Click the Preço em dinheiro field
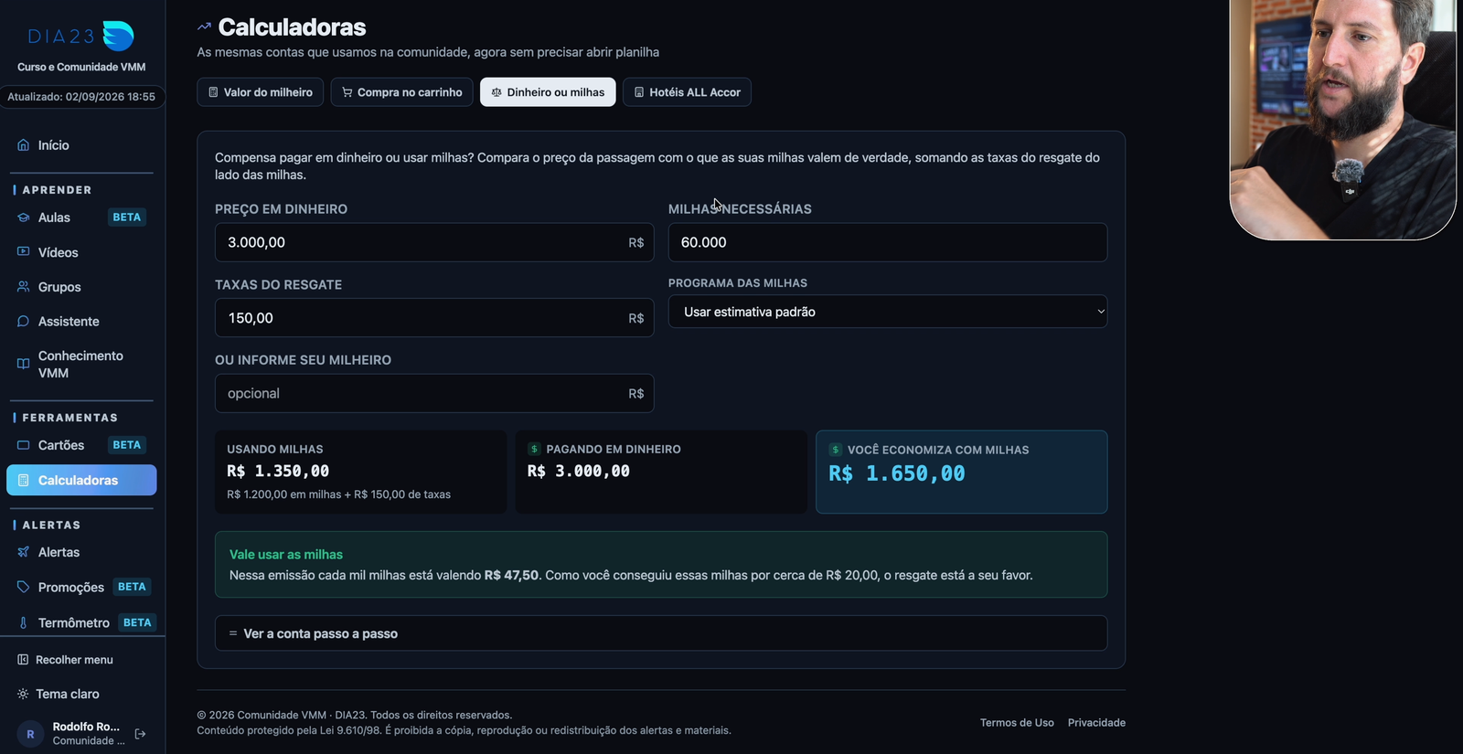The height and width of the screenshot is (754, 1463). pos(434,242)
